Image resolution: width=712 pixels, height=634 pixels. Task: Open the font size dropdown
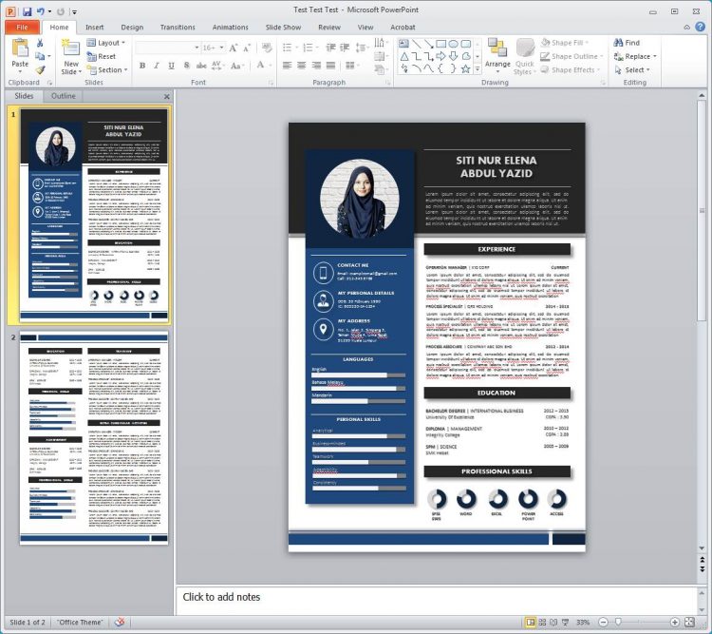point(222,47)
